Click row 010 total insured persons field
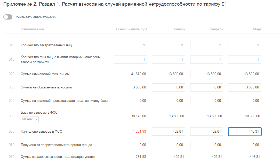This screenshot has width=280, height=164. 131,45
